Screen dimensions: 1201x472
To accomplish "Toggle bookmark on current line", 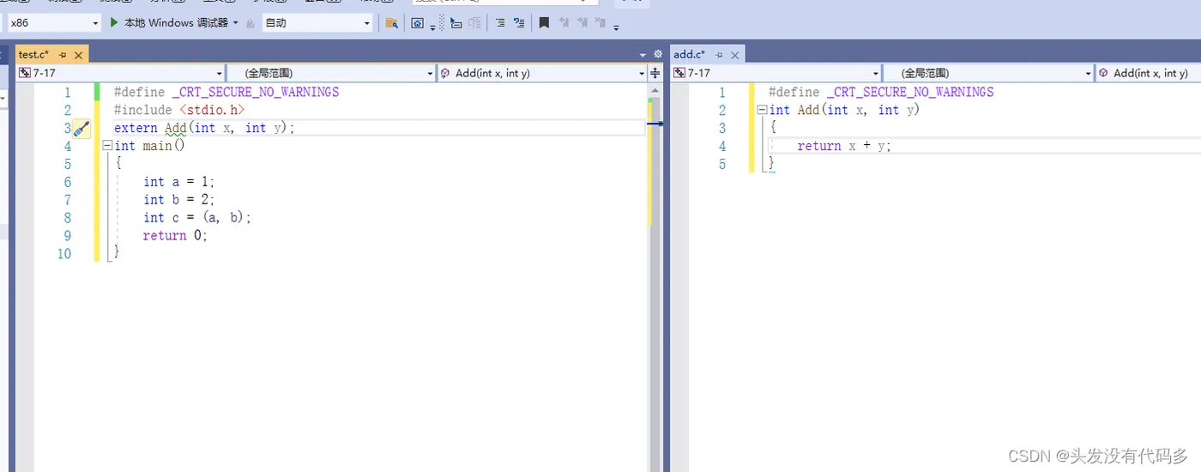I will click(x=544, y=23).
